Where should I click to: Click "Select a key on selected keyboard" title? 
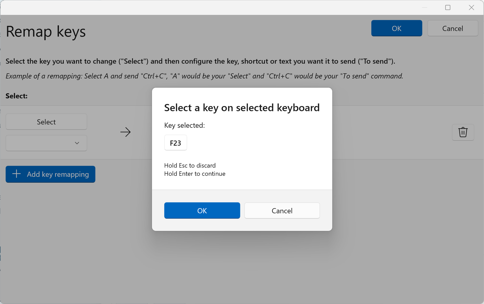242,108
